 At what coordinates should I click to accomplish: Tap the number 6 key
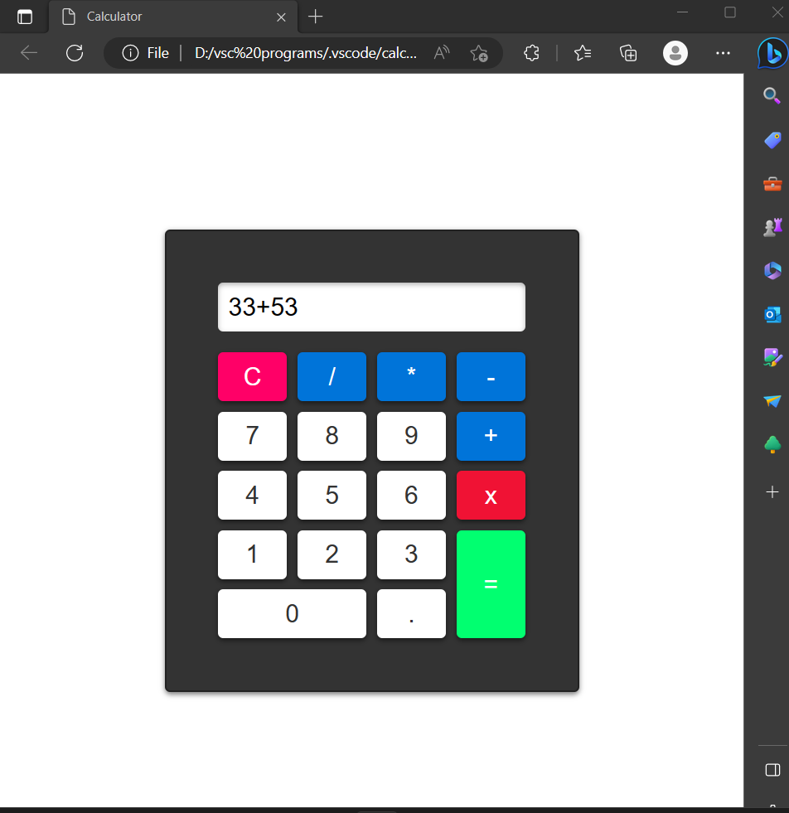pyautogui.click(x=411, y=495)
